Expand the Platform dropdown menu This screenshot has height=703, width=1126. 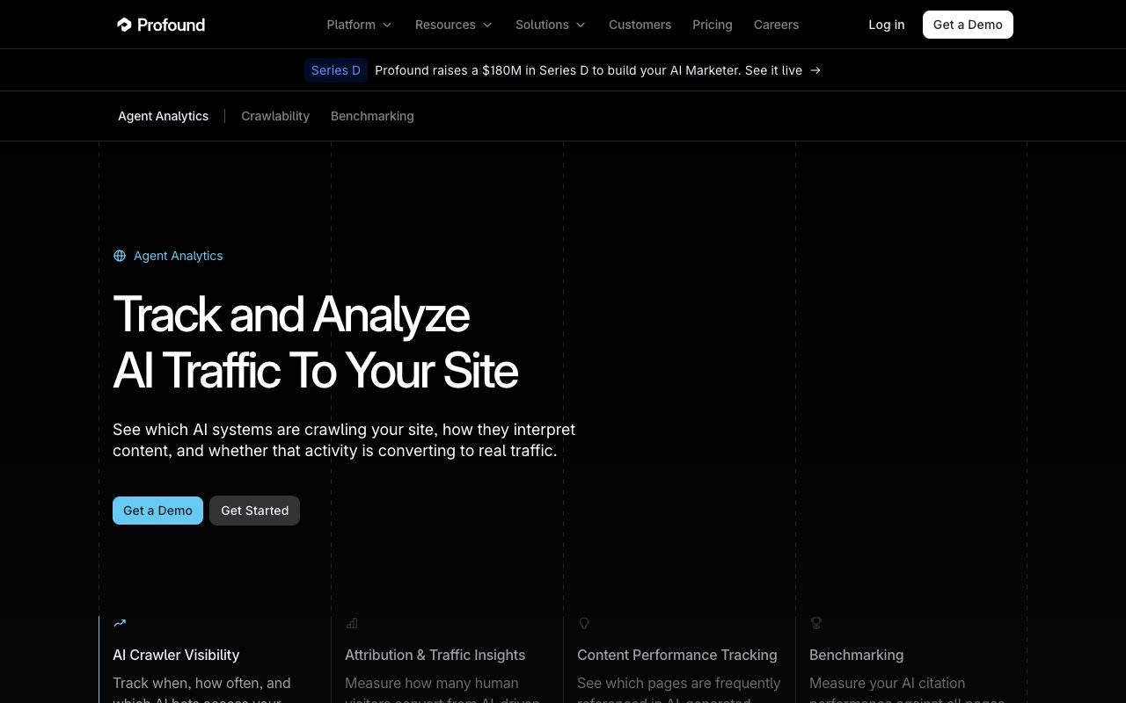[359, 25]
